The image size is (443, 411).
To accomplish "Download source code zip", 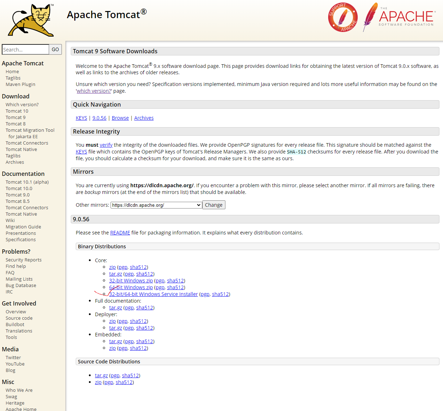I will coord(98,382).
